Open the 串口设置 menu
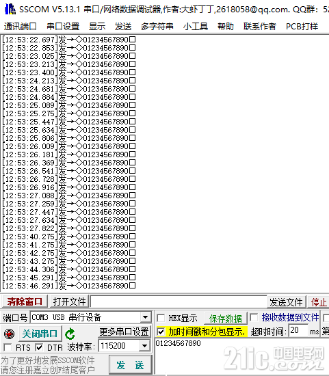 (63, 27)
